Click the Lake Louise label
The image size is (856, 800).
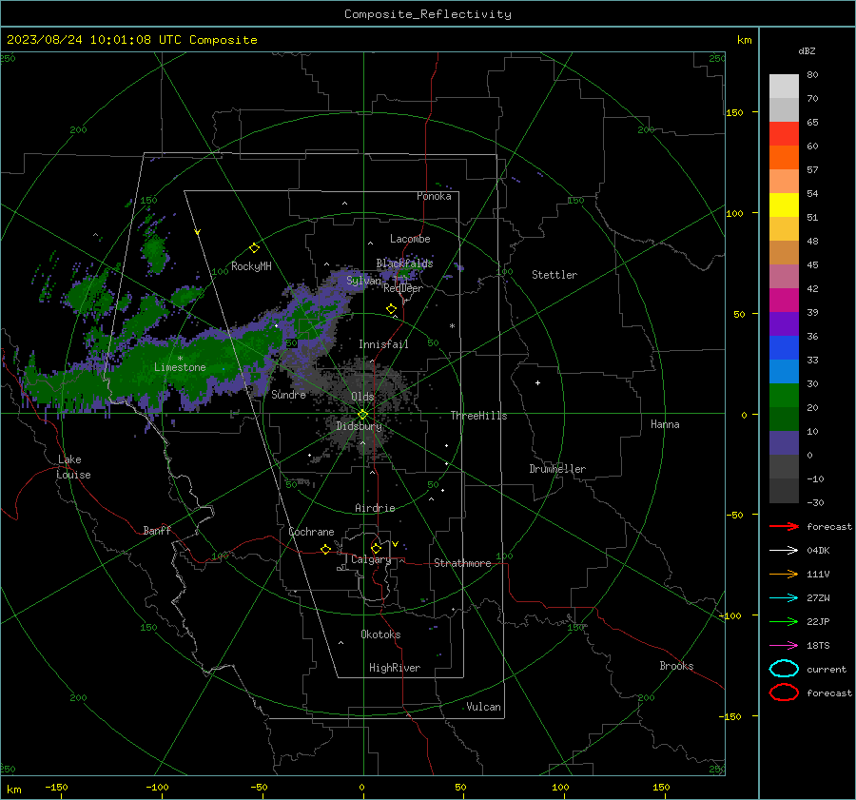[73, 467]
